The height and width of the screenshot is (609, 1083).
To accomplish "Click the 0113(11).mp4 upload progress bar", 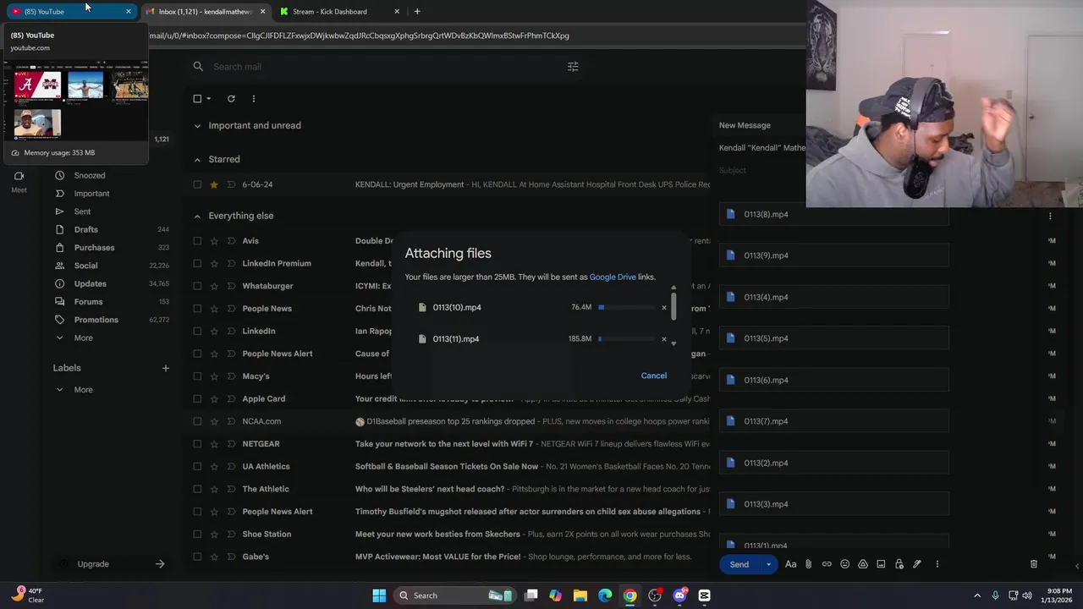I will pyautogui.click(x=626, y=339).
